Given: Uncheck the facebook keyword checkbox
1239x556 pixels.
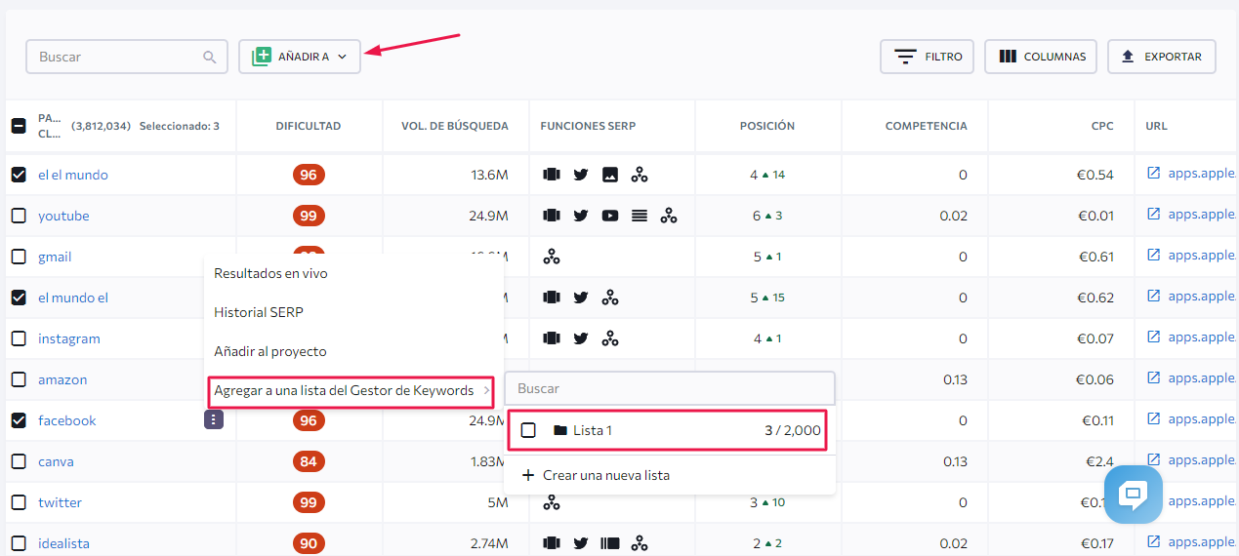Looking at the screenshot, I should pos(19,420).
